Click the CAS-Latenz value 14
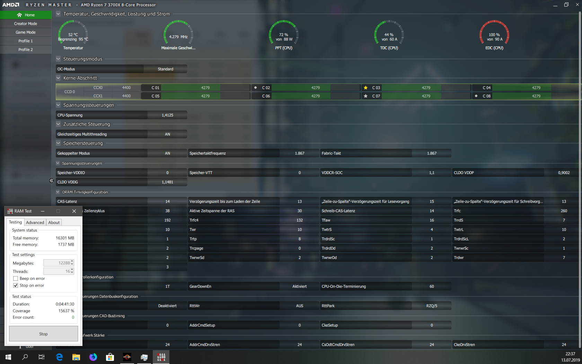582x364 pixels. 167,201
